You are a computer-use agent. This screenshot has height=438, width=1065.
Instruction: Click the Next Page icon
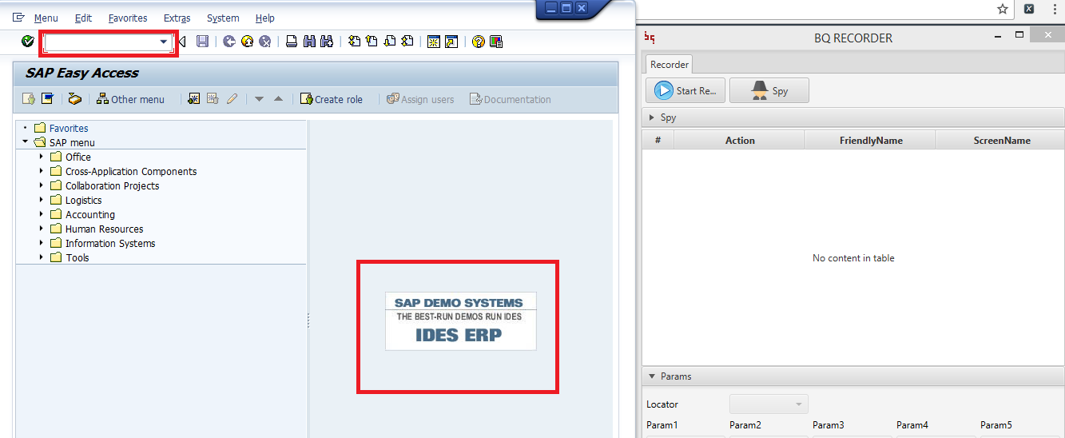[390, 42]
